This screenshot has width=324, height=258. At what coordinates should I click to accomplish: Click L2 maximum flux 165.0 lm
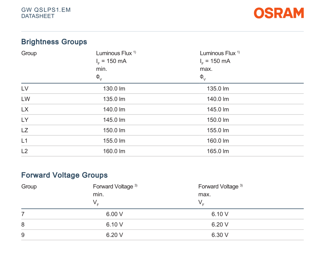[x=218, y=151]
